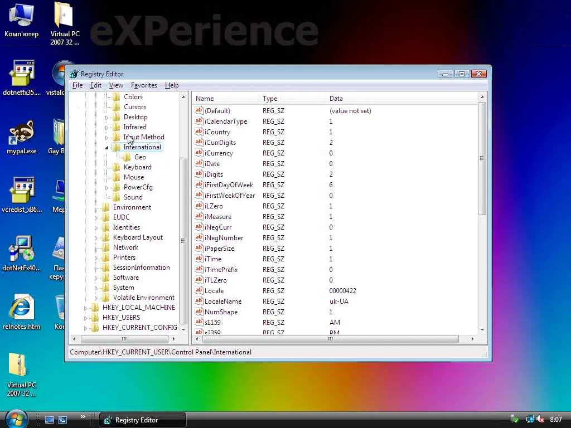Screen dimensions: 571x428
Task: Expand the HKEY_USERS hive
Action: pos(85,318)
